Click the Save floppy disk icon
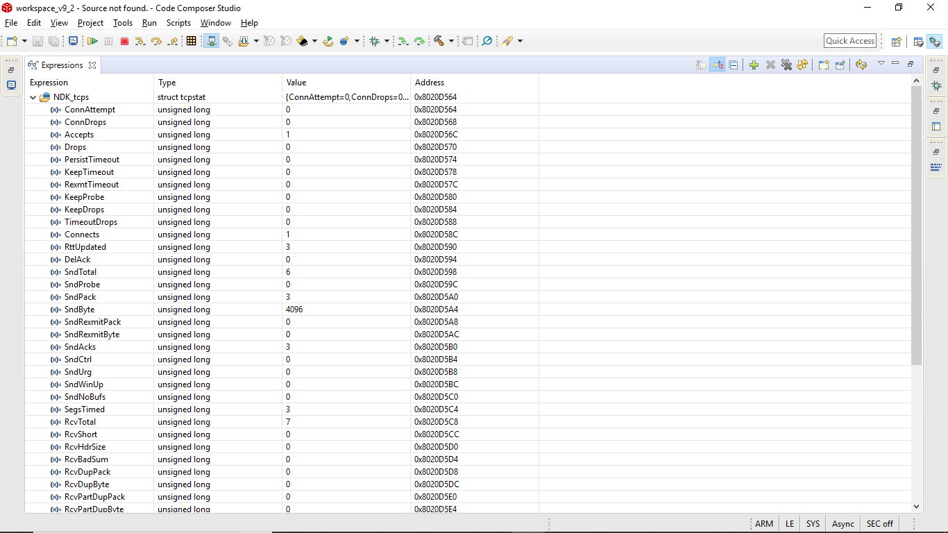948x533 pixels. coord(37,41)
